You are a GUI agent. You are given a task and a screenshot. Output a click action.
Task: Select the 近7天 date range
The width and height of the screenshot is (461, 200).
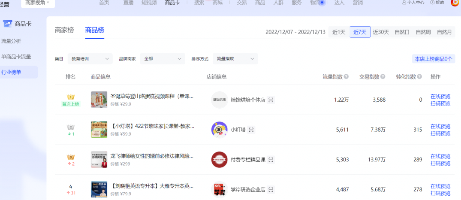[360, 32]
